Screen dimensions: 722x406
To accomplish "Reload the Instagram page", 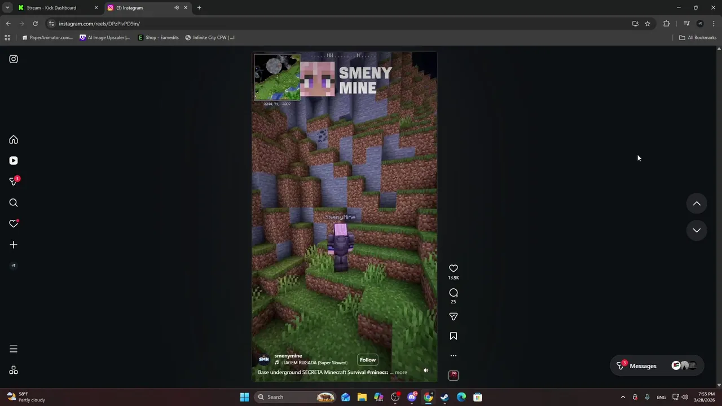I will pyautogui.click(x=35, y=24).
